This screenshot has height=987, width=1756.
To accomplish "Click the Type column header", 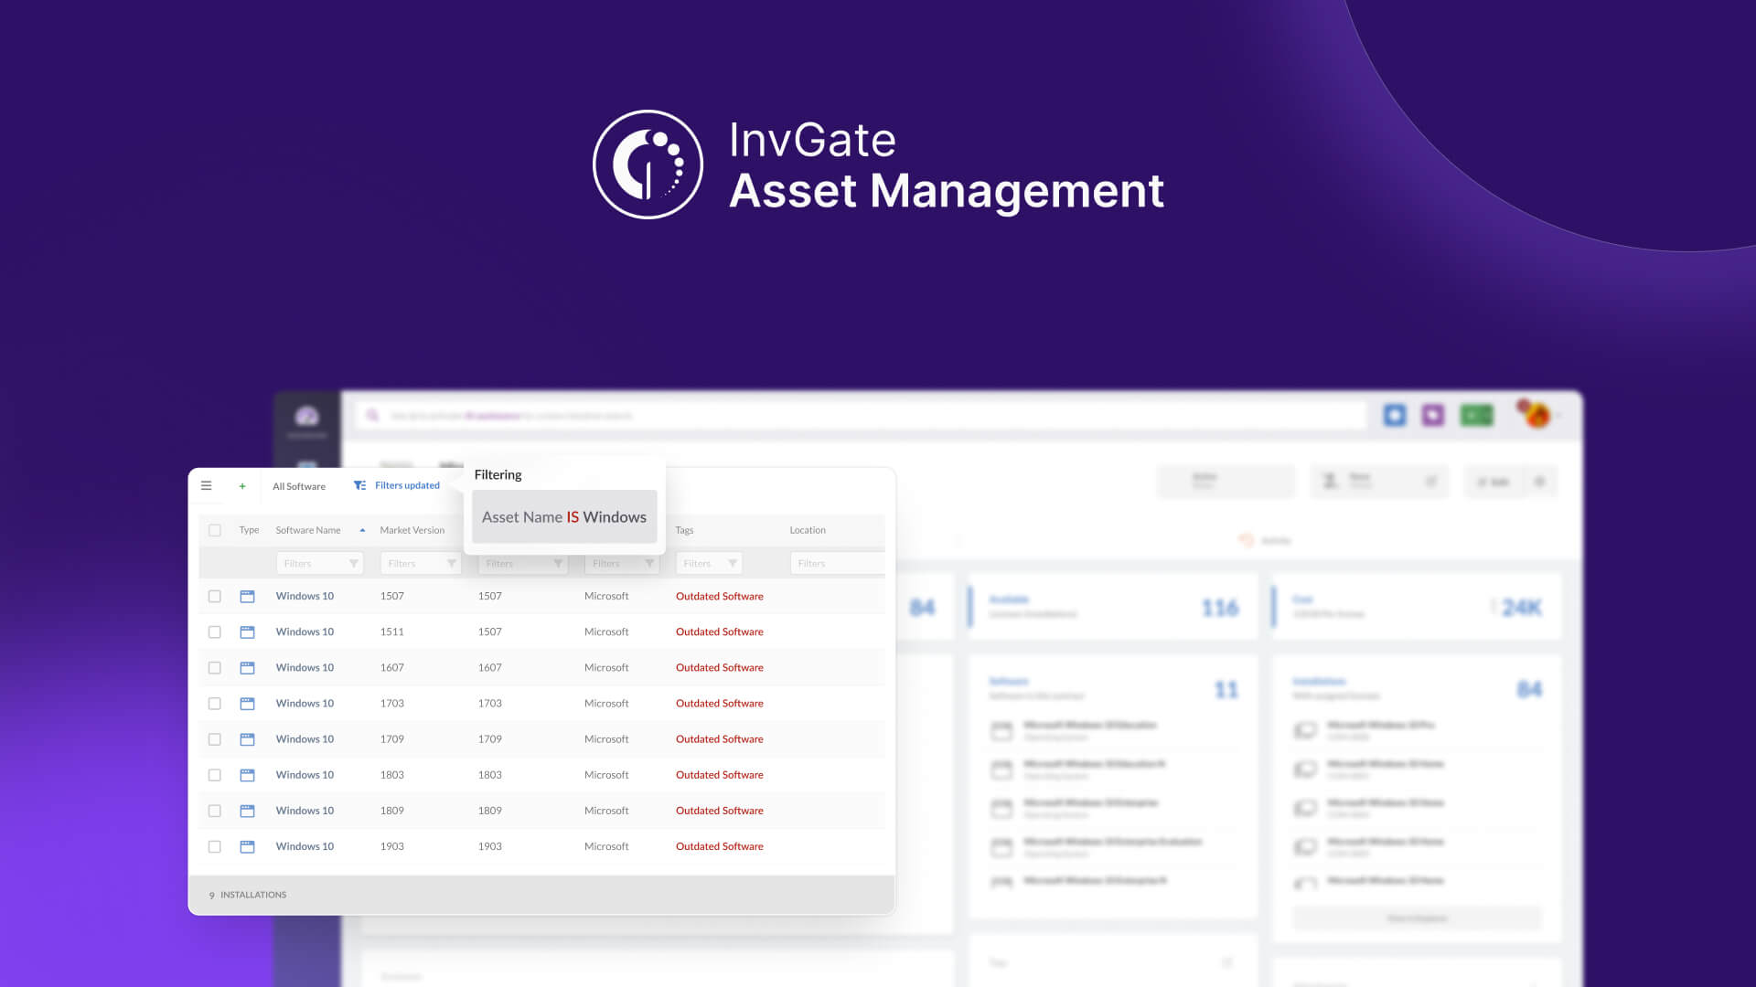I will [x=249, y=530].
